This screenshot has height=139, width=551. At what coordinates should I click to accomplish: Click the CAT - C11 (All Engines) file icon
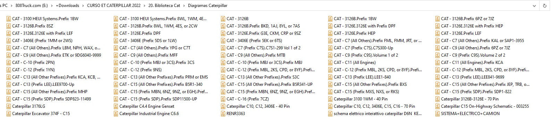[330, 63]
